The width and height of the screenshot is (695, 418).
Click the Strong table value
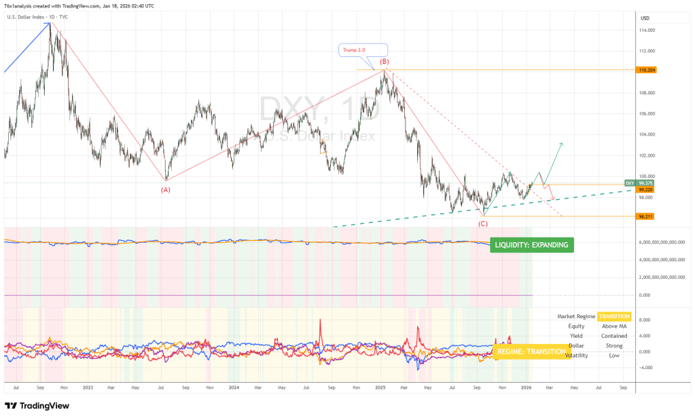point(614,346)
